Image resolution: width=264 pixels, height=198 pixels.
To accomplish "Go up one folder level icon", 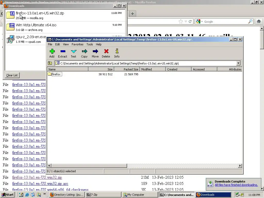I will [x=50, y=63].
